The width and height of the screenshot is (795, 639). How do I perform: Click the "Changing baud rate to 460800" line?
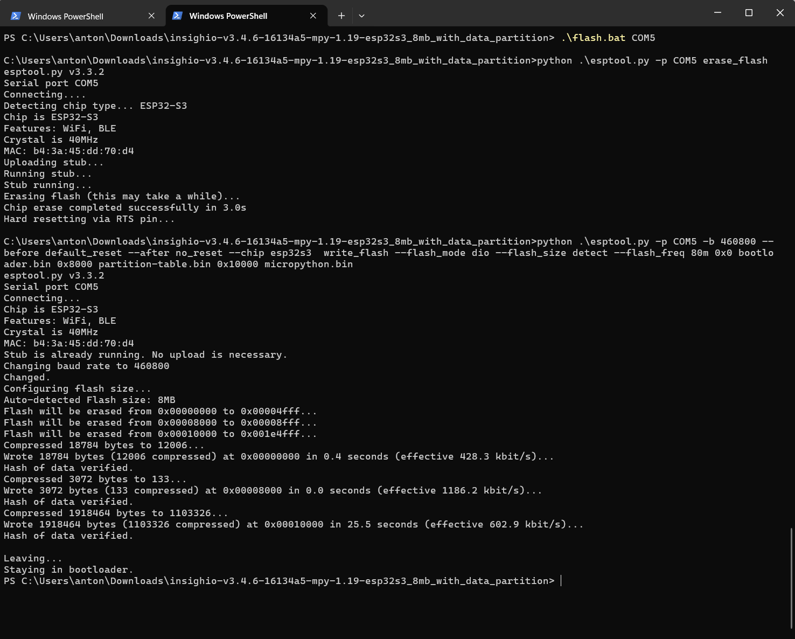86,366
